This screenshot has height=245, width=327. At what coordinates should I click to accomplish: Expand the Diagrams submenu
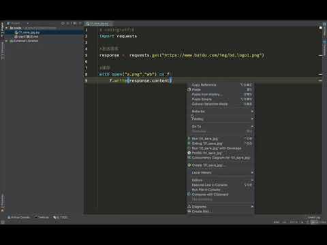[x=220, y=207]
